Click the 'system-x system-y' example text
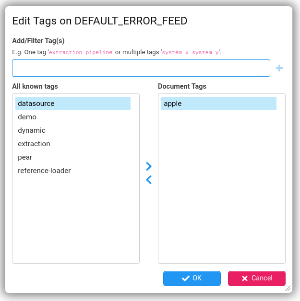This screenshot has height=301, width=300. pyautogui.click(x=190, y=52)
